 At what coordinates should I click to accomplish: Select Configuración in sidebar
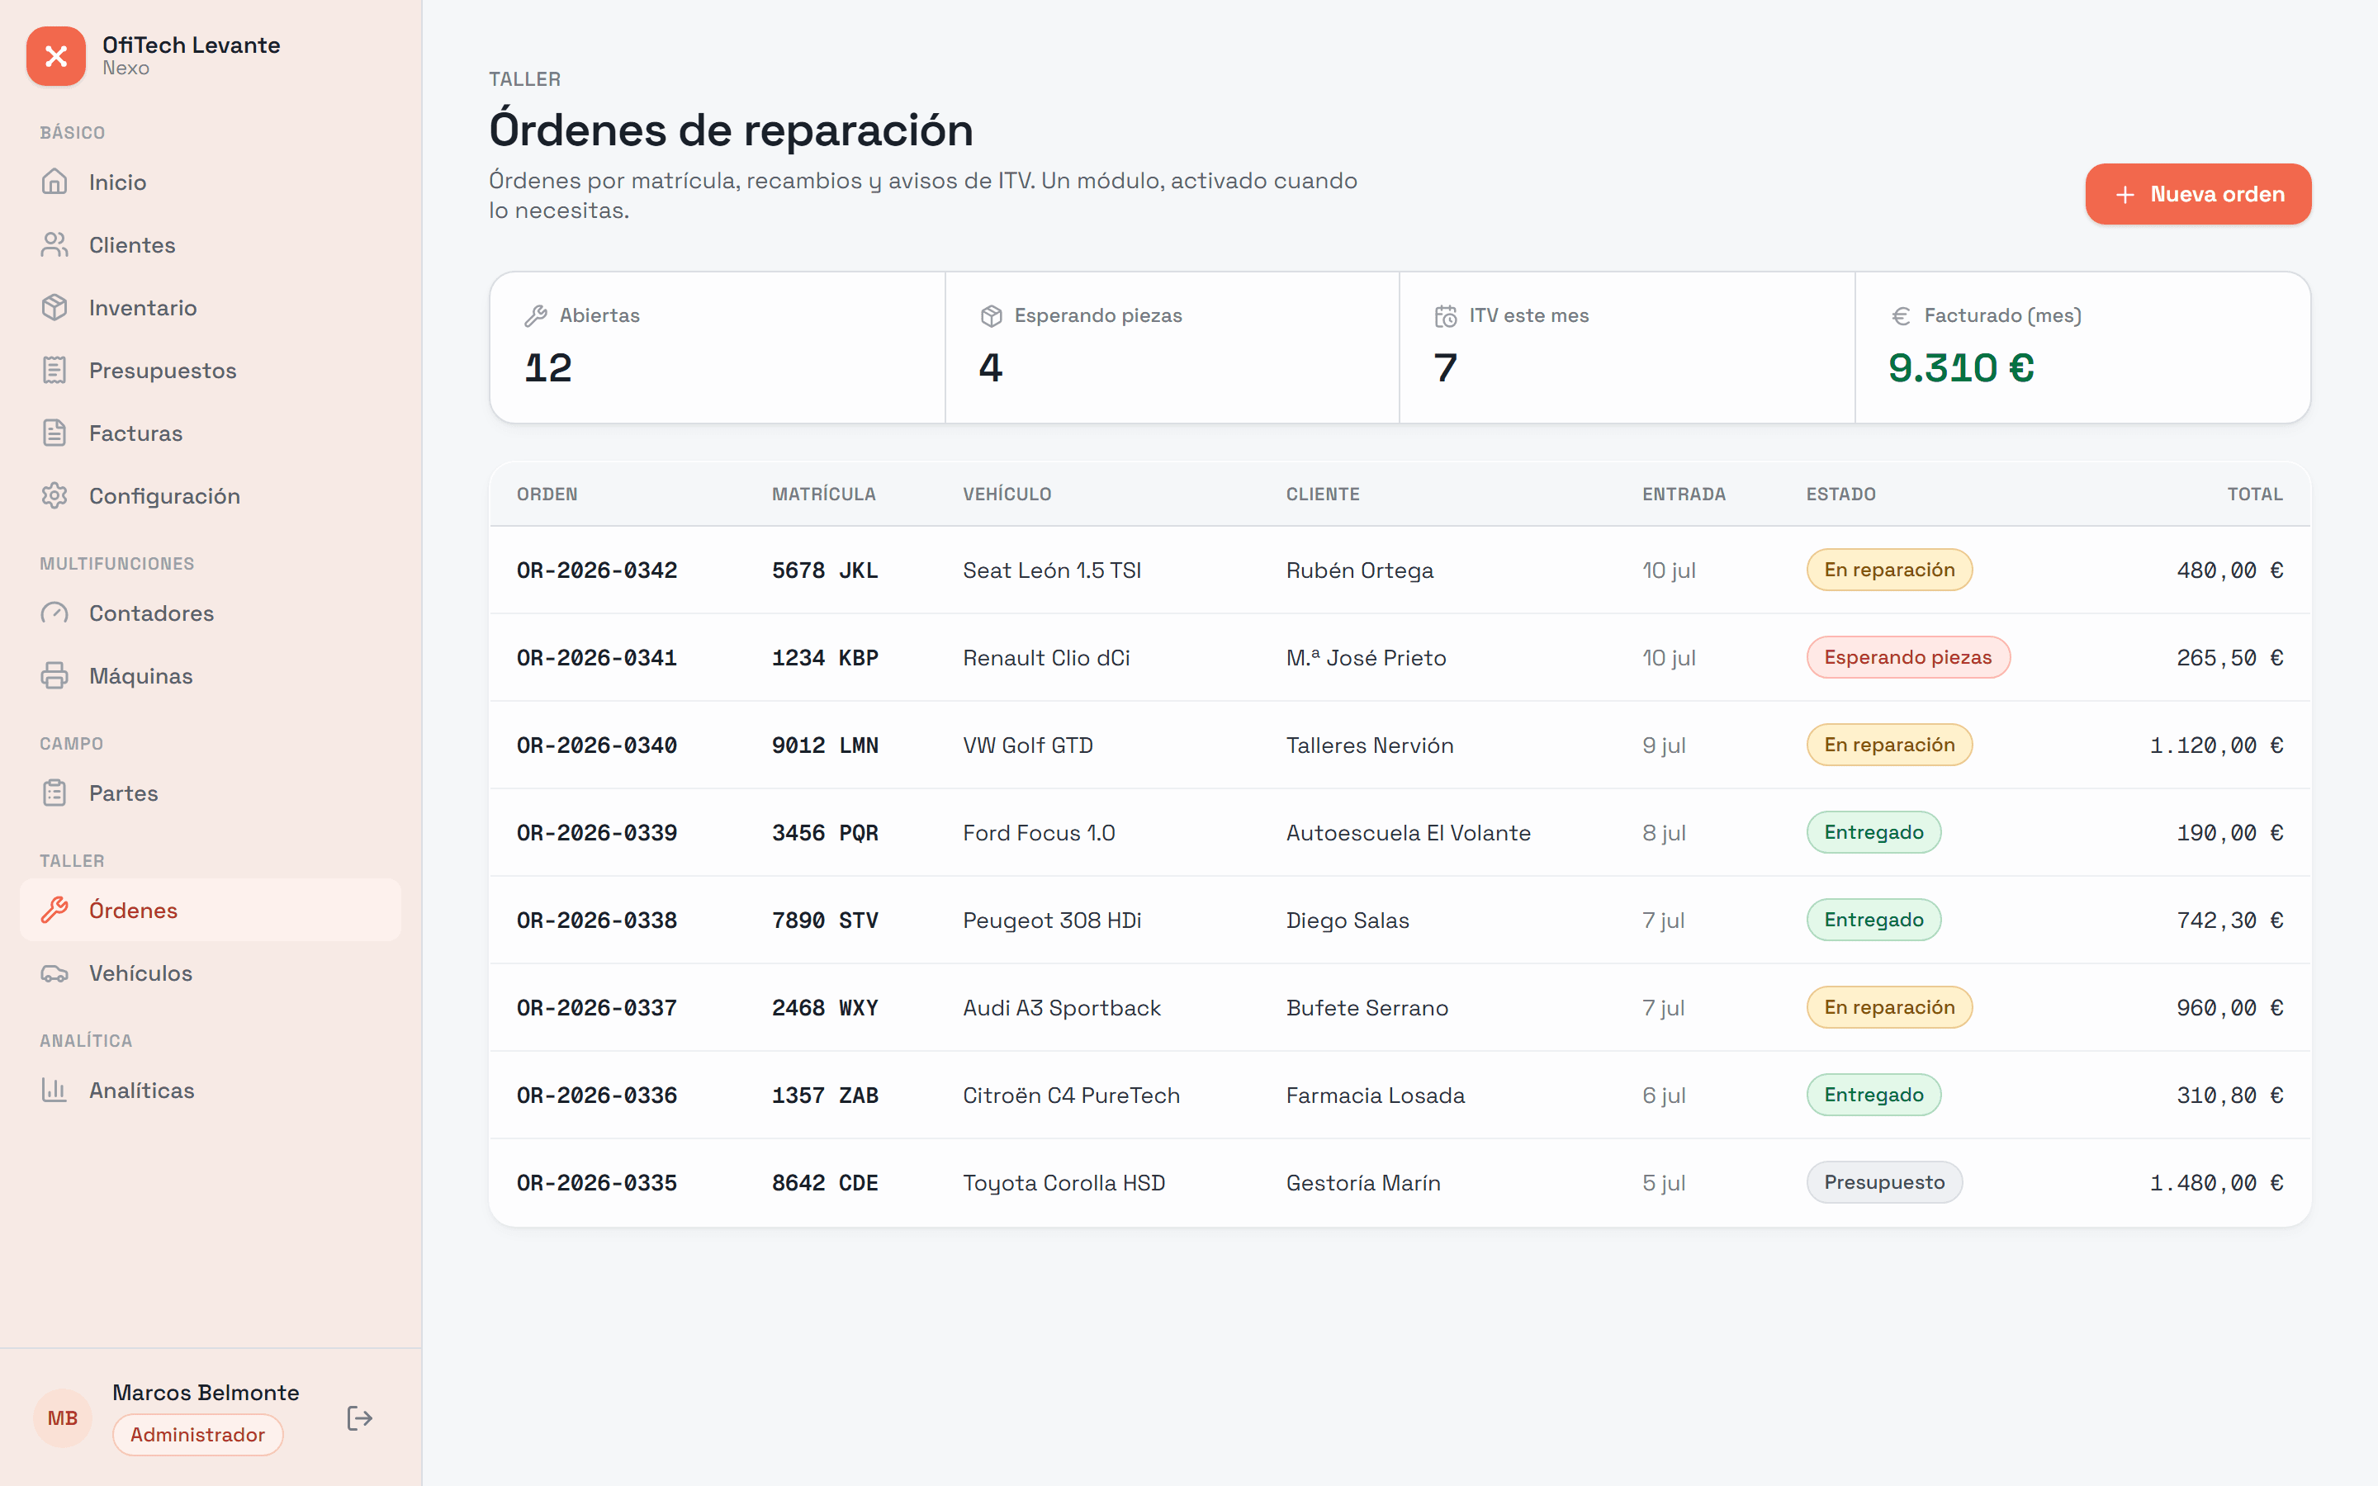click(211, 496)
